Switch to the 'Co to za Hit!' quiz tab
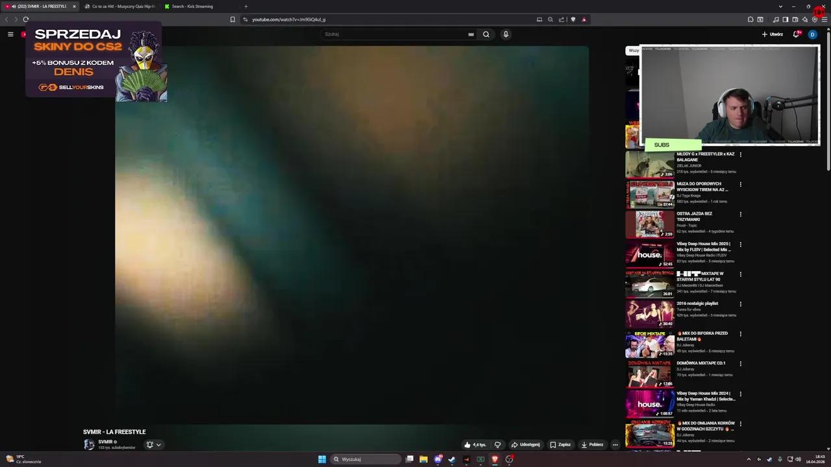 tap(121, 6)
